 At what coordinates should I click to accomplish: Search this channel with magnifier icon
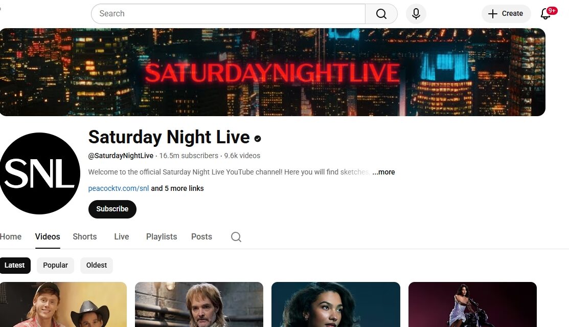pyautogui.click(x=236, y=237)
